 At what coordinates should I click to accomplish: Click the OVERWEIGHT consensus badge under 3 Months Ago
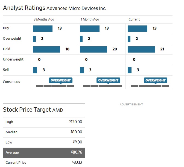(61, 80)
